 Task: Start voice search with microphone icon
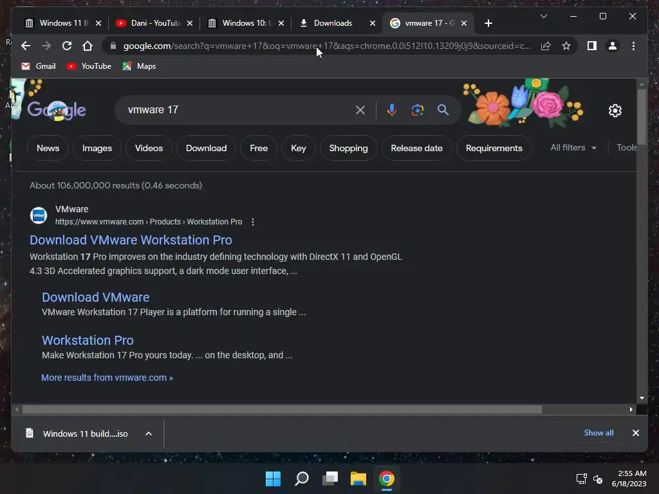coord(391,110)
